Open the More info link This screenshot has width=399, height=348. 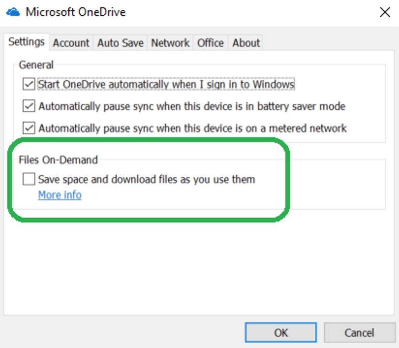[60, 195]
